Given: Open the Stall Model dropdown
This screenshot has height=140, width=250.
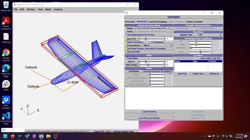Looking at the screenshot, I should pyautogui.click(x=158, y=71).
